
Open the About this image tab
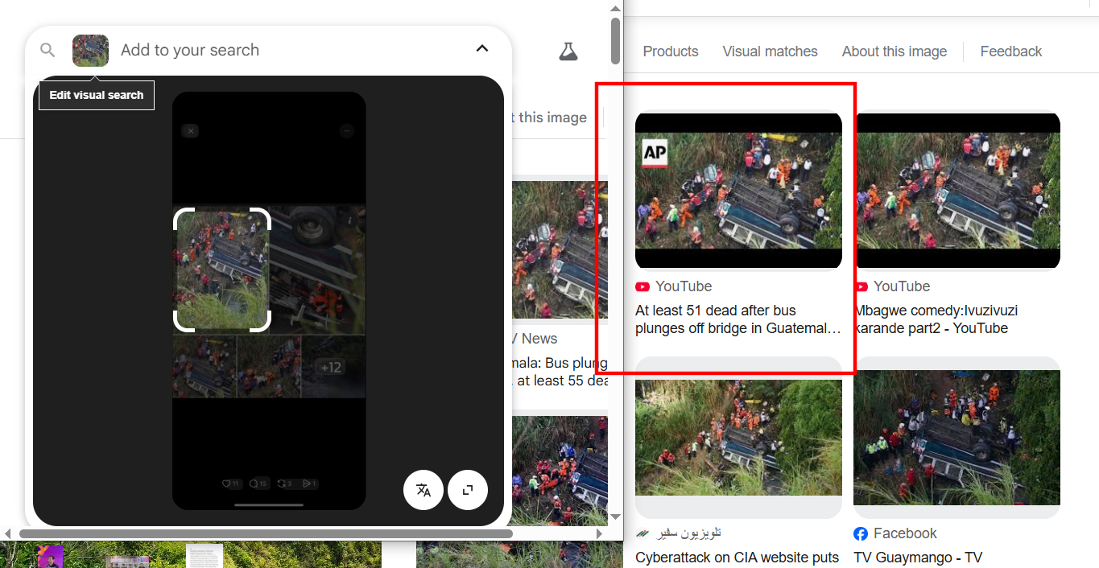[894, 51]
